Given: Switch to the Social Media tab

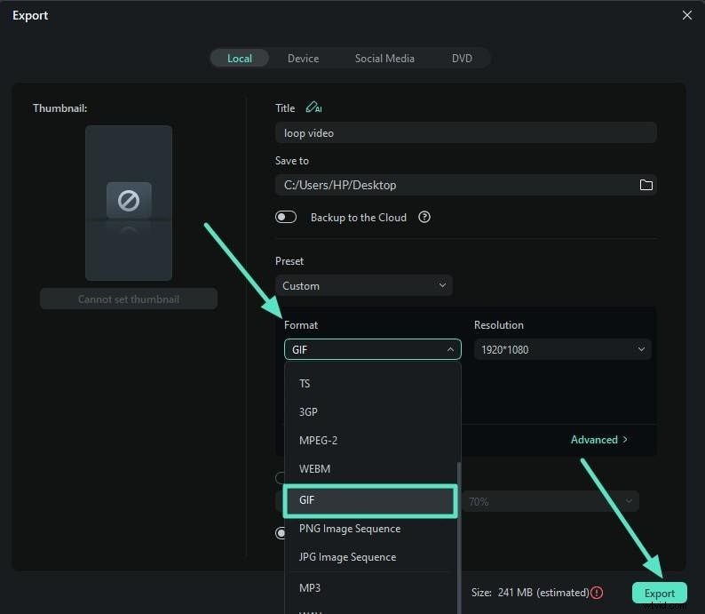Looking at the screenshot, I should coord(384,58).
